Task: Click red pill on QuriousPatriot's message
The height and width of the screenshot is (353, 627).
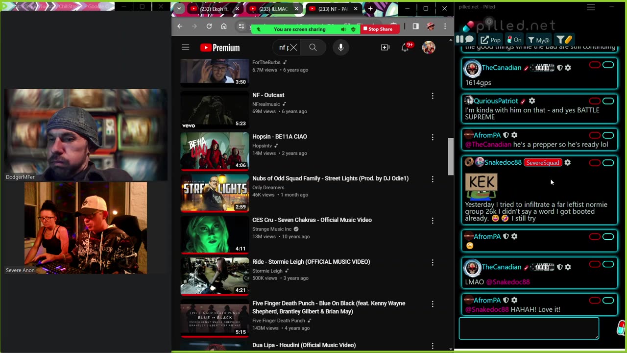Action: tap(595, 101)
